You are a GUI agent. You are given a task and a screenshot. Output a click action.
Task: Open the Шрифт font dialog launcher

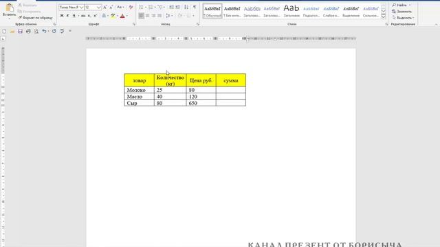[x=134, y=25]
